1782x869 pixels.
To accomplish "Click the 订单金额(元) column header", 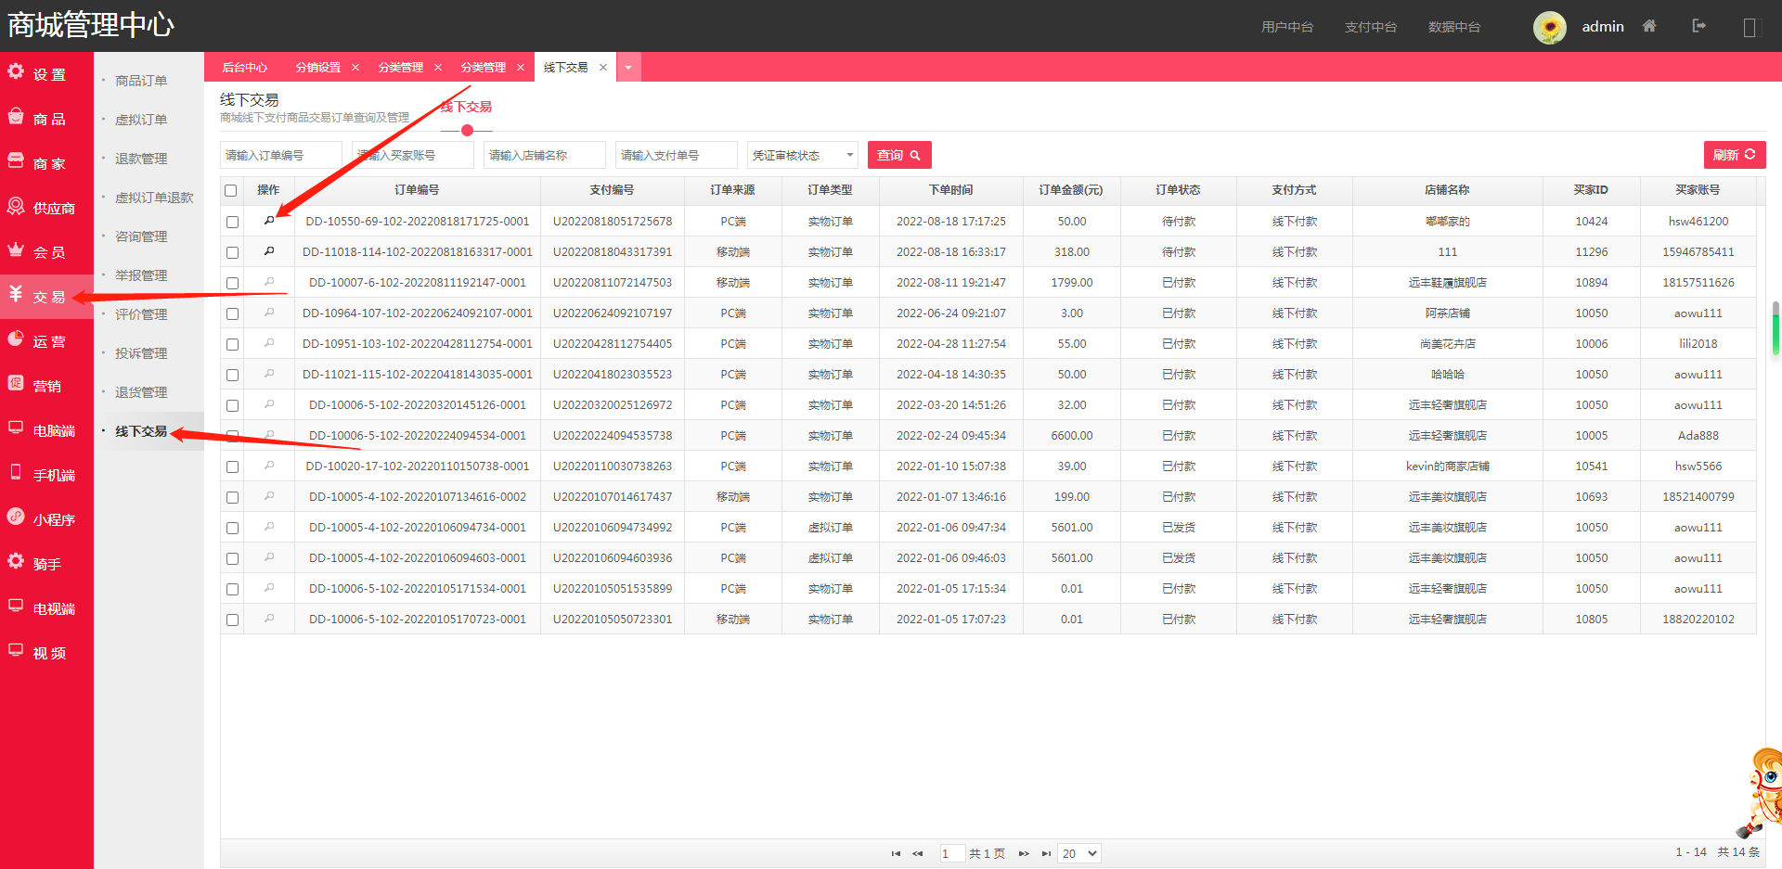I will pos(1071,190).
